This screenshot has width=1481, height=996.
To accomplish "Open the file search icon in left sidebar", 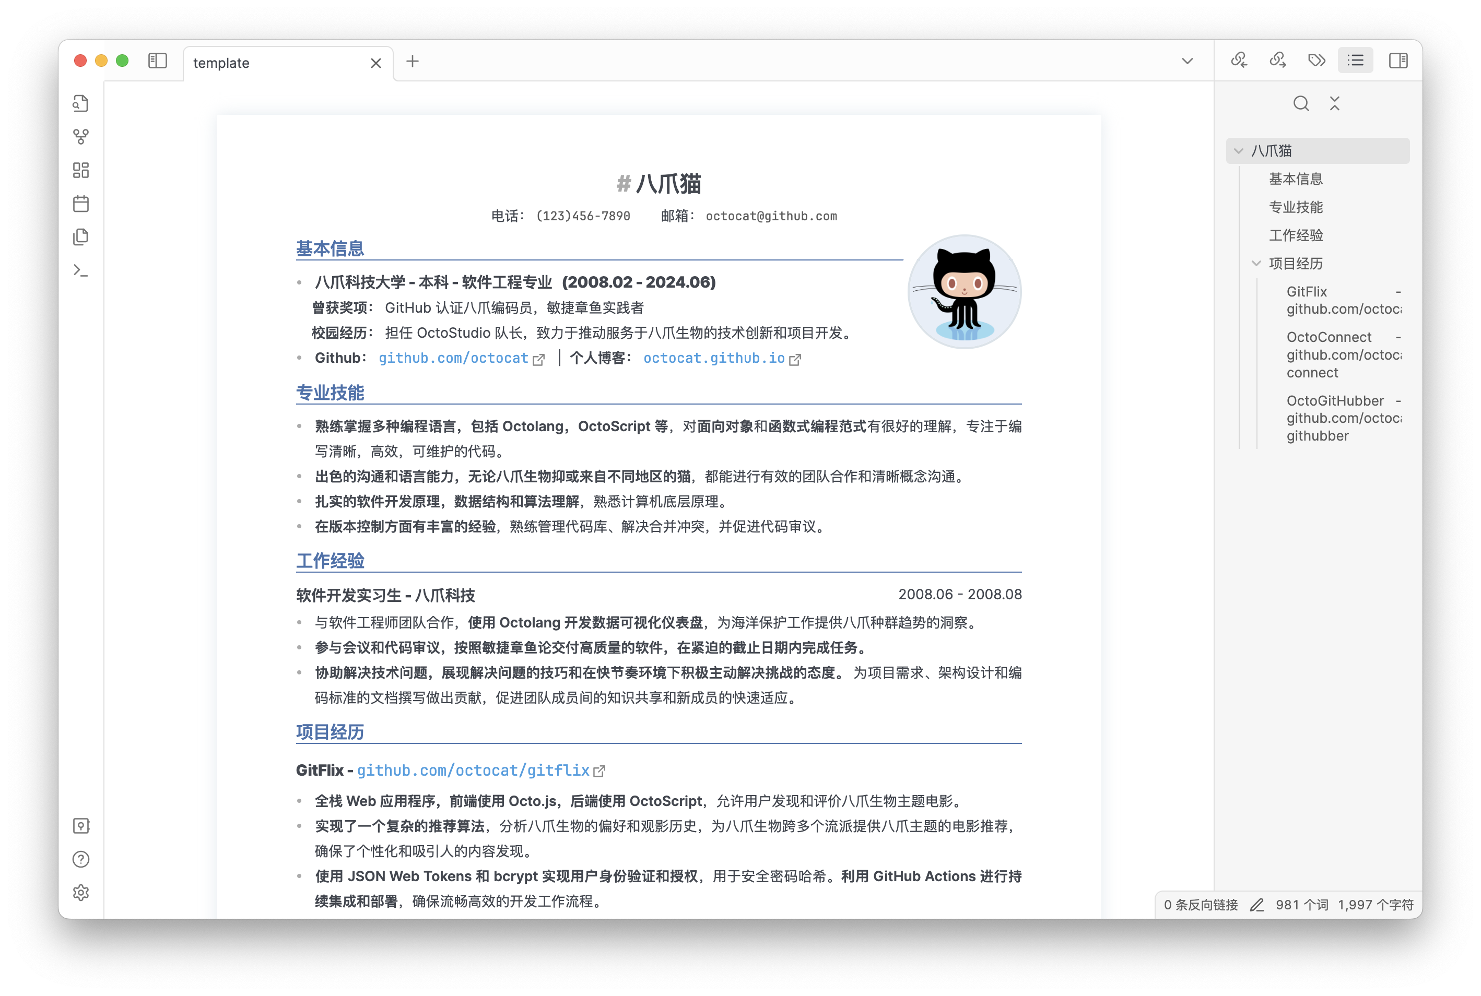I will 81,103.
